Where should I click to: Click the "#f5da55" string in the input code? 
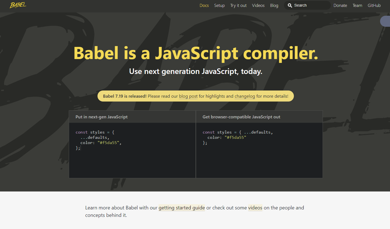(108, 143)
